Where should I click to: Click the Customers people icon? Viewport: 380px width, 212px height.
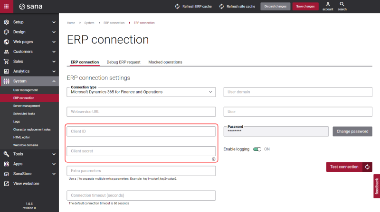point(7,52)
